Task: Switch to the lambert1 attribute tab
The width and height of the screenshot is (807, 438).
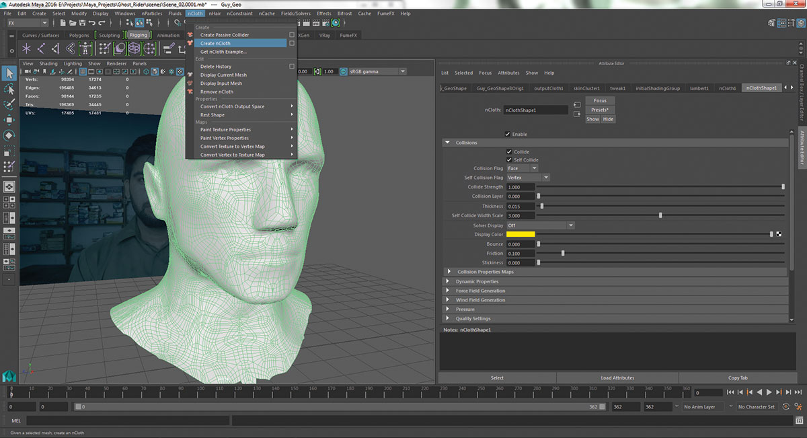Action: tap(699, 87)
